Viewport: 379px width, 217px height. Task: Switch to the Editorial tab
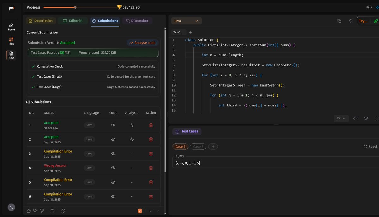pos(73,21)
